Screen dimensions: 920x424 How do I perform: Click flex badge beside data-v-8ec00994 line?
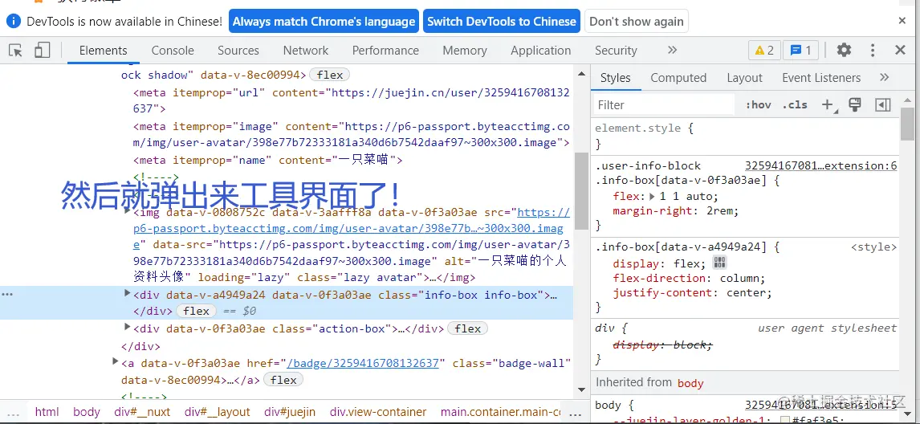click(x=330, y=75)
